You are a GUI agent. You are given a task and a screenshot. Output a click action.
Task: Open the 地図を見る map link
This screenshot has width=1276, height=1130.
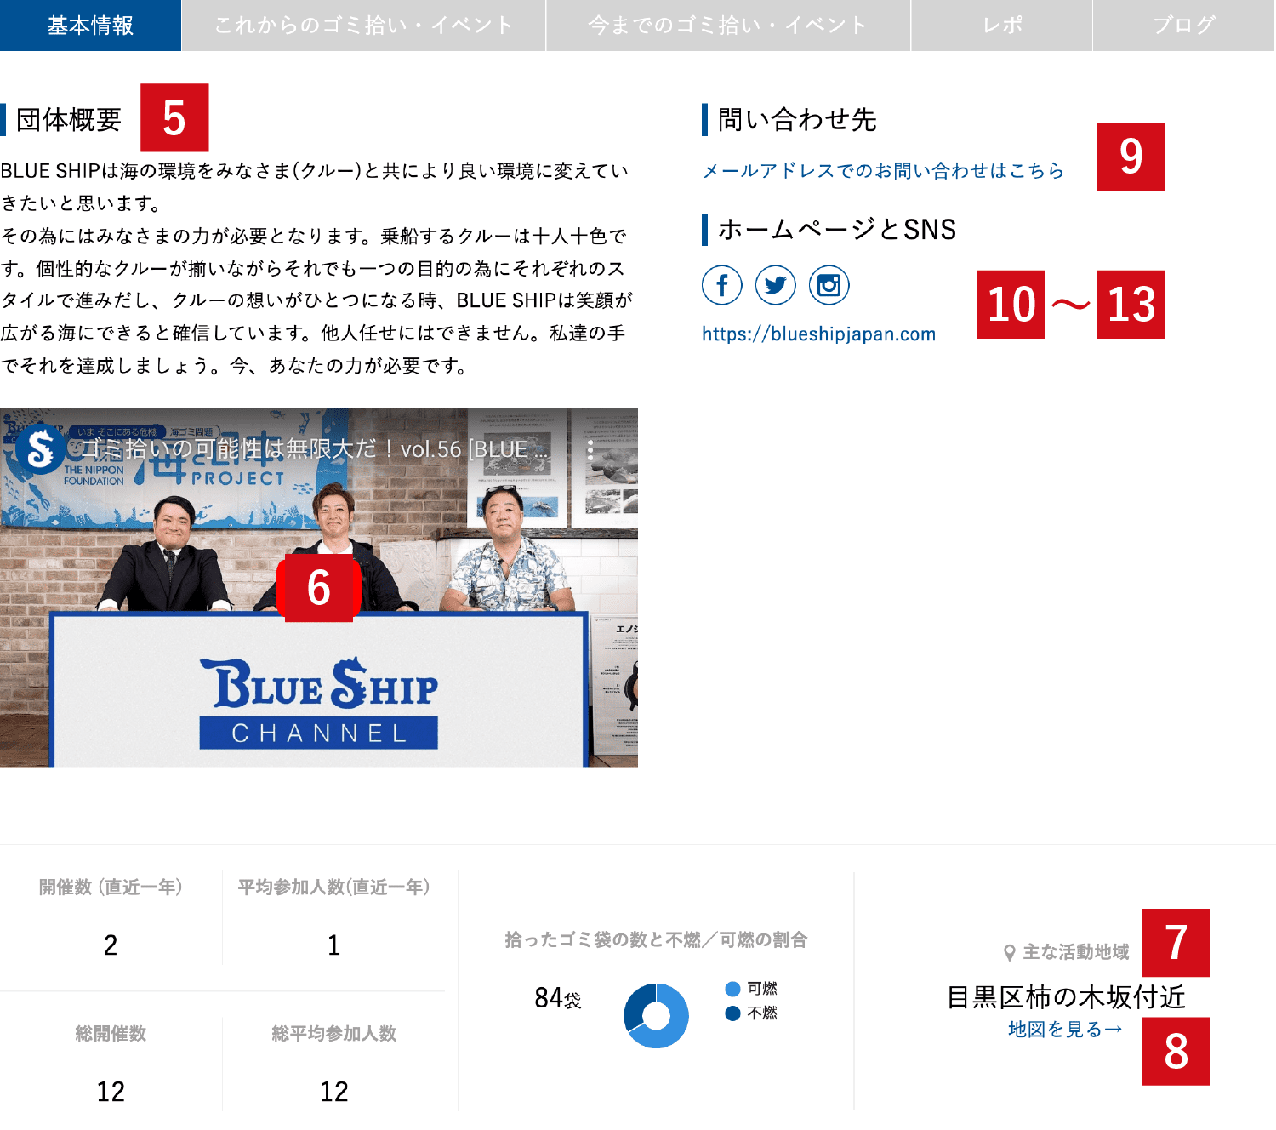(x=1064, y=1030)
